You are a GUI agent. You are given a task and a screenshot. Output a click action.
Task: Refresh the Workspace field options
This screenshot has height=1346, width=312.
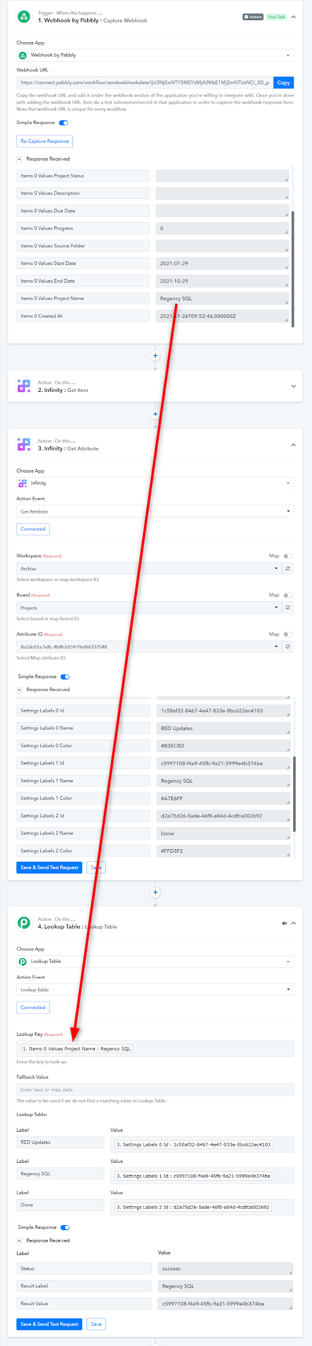click(288, 568)
